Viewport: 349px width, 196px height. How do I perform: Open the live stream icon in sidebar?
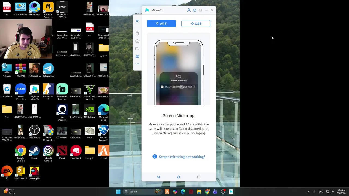tap(137, 56)
